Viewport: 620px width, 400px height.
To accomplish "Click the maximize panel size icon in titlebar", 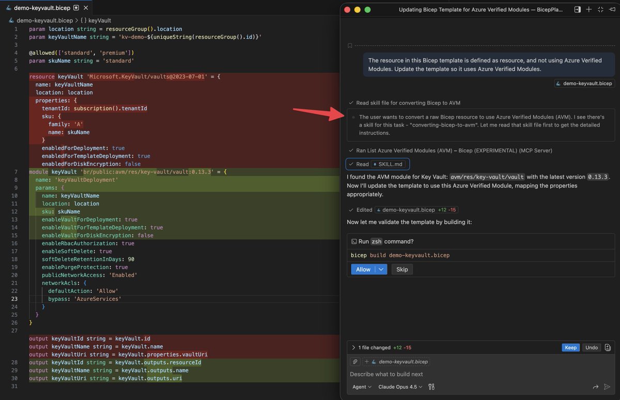I will tap(600, 9).
